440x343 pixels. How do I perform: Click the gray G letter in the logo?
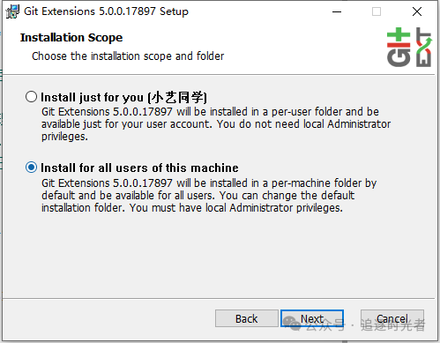pyautogui.click(x=399, y=57)
